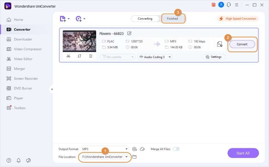The image size is (269, 167).
Task: Click the Load DVD disc icon
Action: 78,19
